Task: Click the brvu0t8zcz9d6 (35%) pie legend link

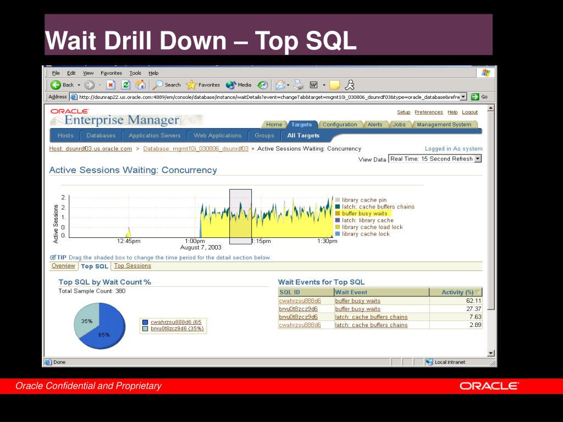Action: [177, 329]
